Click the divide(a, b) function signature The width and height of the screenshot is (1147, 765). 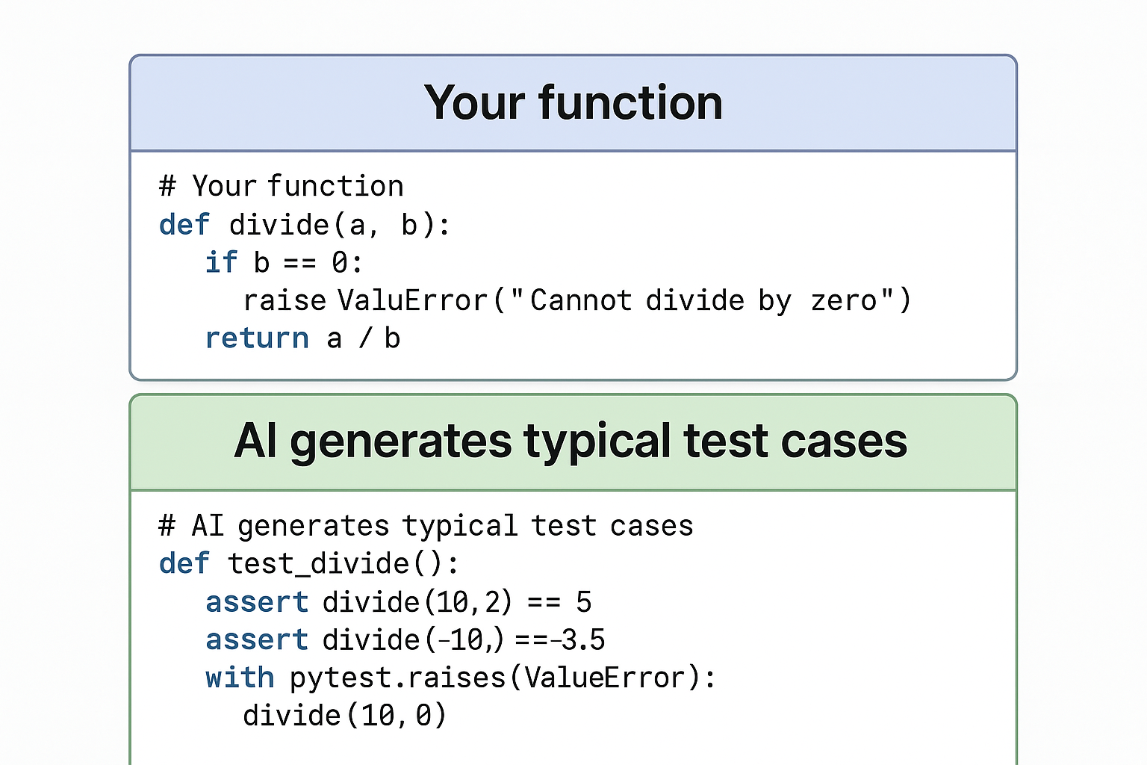tap(340, 225)
